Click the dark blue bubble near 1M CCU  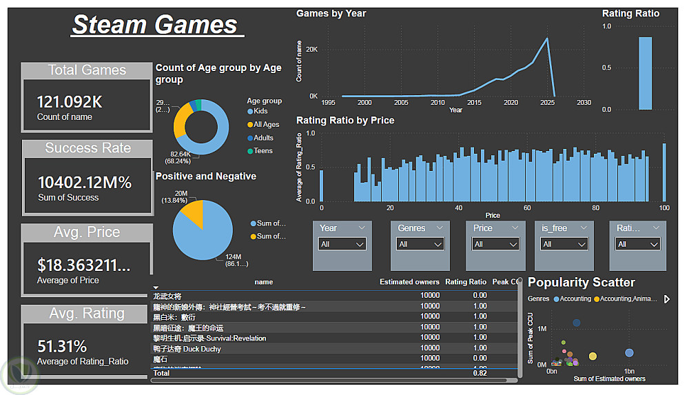click(577, 323)
